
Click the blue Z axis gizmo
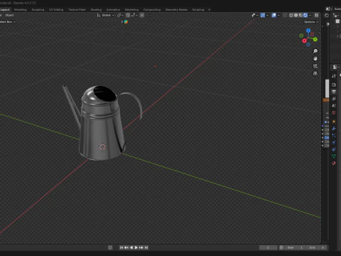tap(308, 31)
